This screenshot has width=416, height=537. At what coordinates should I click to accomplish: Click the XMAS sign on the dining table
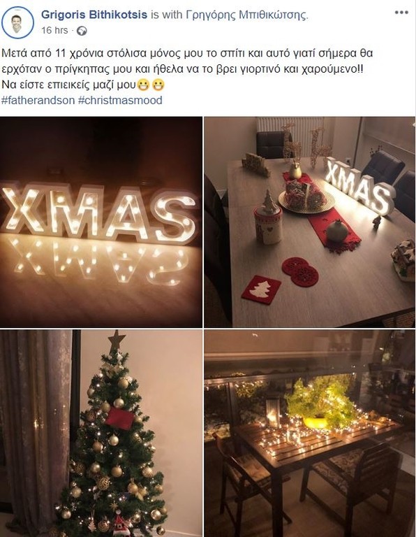(359, 186)
